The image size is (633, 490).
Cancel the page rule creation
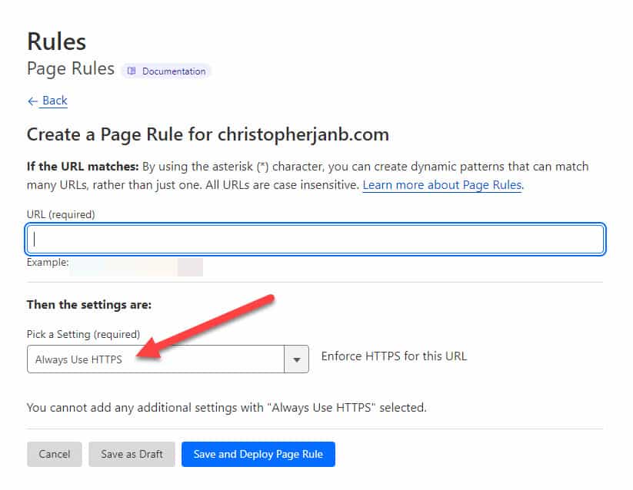pos(55,454)
